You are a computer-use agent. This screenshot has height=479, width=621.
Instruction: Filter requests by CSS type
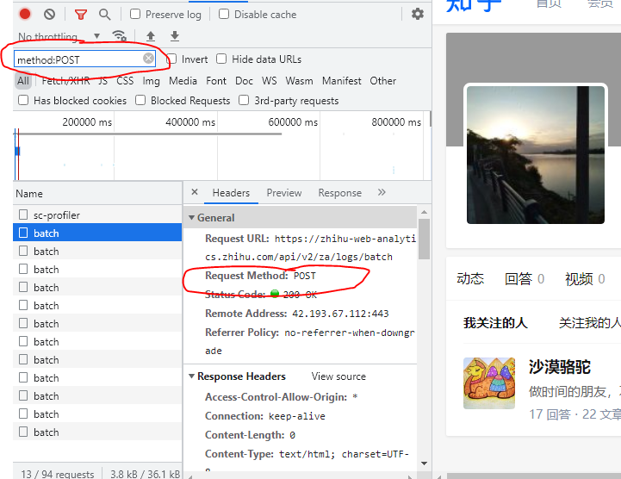pos(125,81)
